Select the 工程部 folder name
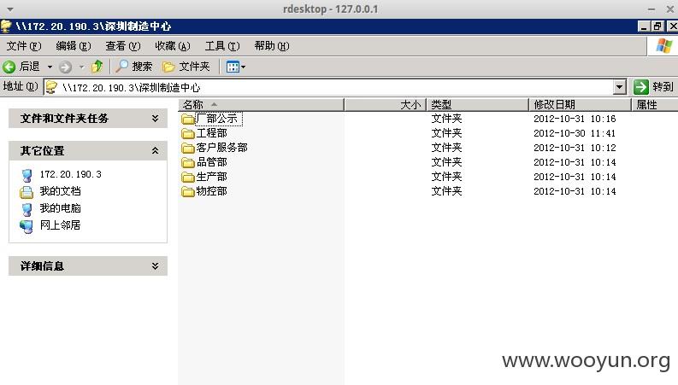 coord(211,133)
